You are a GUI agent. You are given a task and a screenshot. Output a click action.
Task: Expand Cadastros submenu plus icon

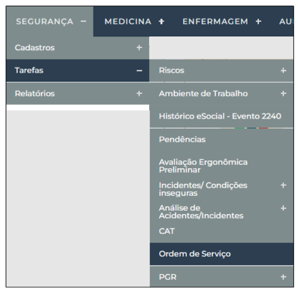139,47
